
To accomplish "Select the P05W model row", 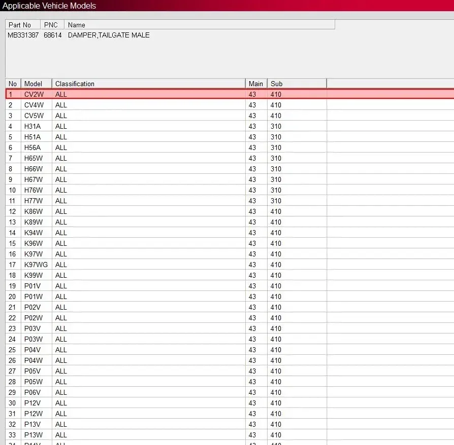I will coord(230,382).
